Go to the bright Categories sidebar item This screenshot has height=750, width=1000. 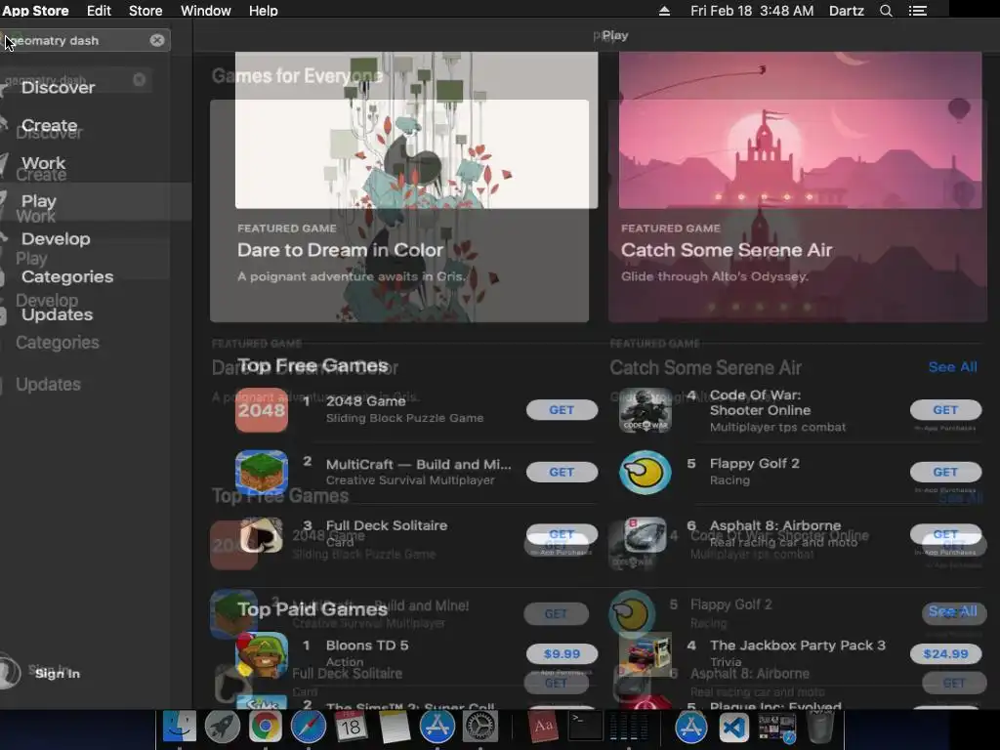[67, 276]
